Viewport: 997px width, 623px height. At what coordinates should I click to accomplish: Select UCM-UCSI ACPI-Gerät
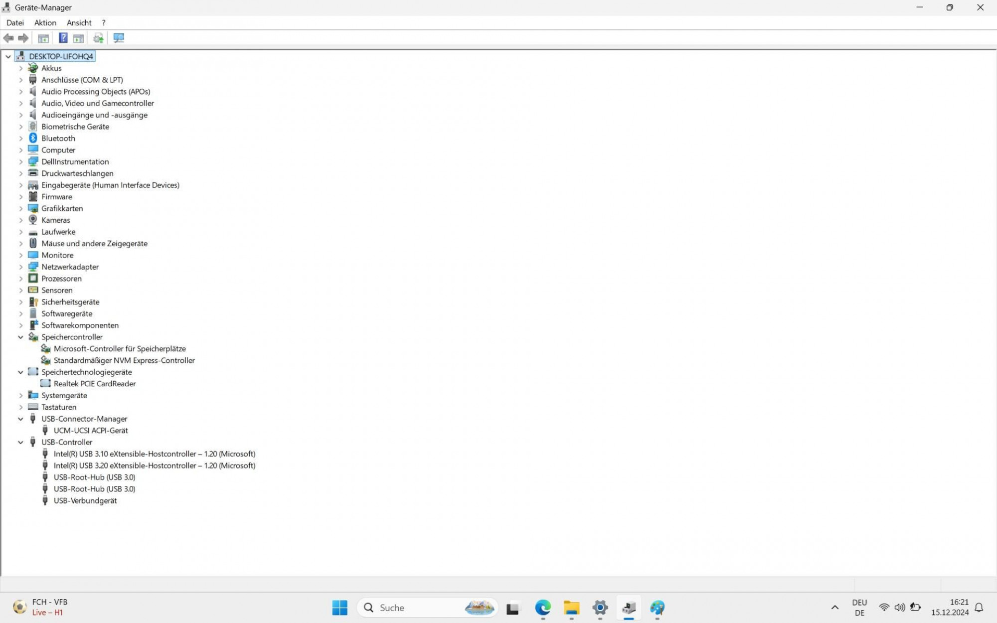(91, 430)
